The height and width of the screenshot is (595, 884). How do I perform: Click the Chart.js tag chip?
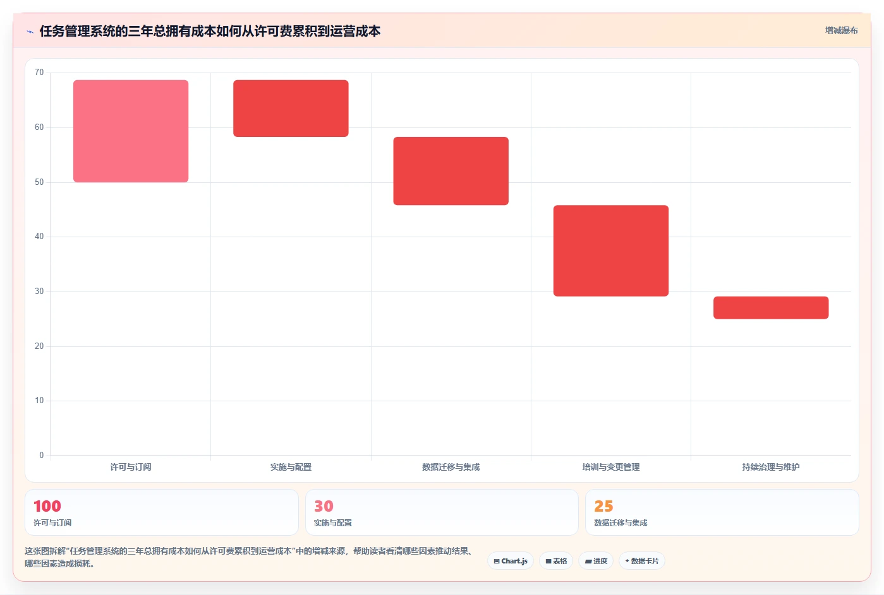(511, 561)
